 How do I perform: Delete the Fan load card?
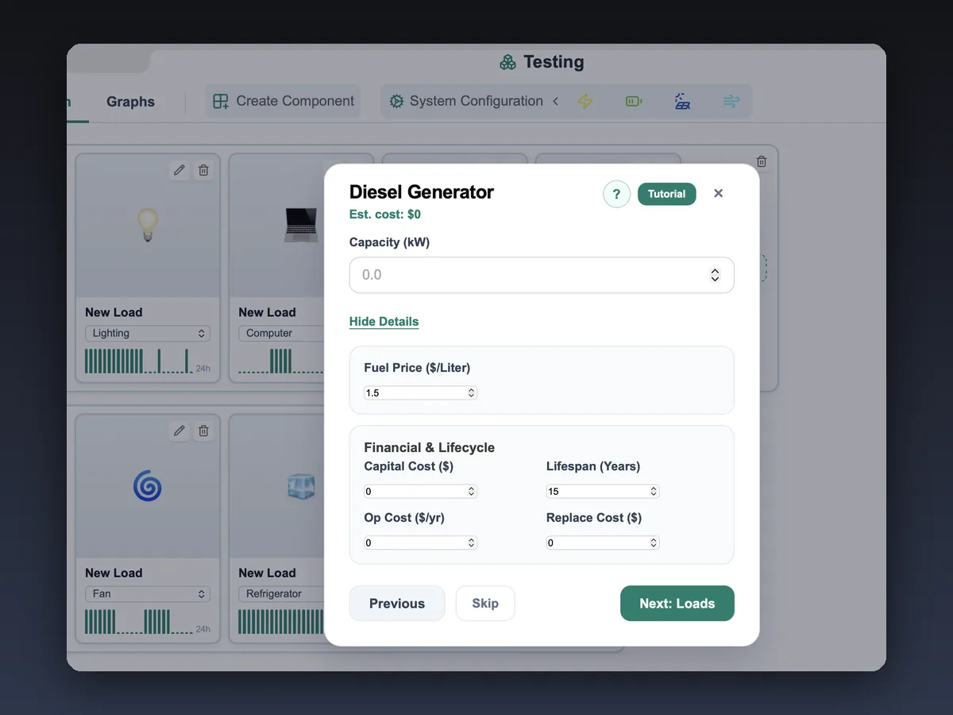point(203,431)
